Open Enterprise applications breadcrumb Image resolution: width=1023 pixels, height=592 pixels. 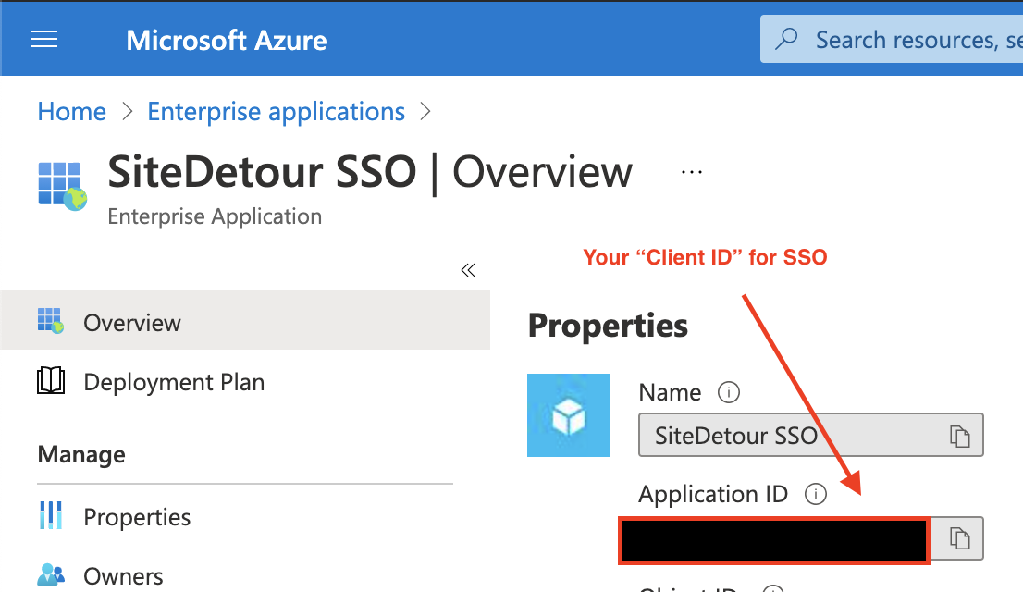point(276,112)
